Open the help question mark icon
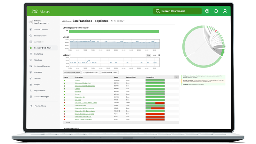 [207, 11]
